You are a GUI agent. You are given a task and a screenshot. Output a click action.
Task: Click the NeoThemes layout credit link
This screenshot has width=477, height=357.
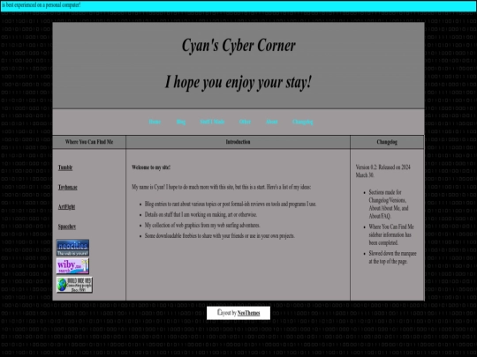(x=248, y=313)
